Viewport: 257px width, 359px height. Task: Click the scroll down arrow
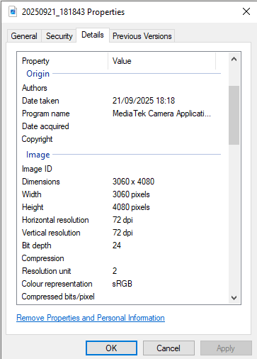[234, 298]
